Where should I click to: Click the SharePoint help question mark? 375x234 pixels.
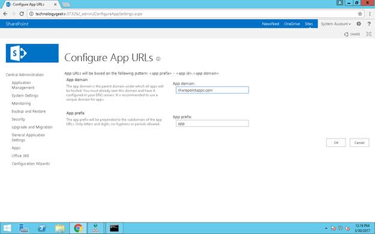pyautogui.click(x=369, y=23)
